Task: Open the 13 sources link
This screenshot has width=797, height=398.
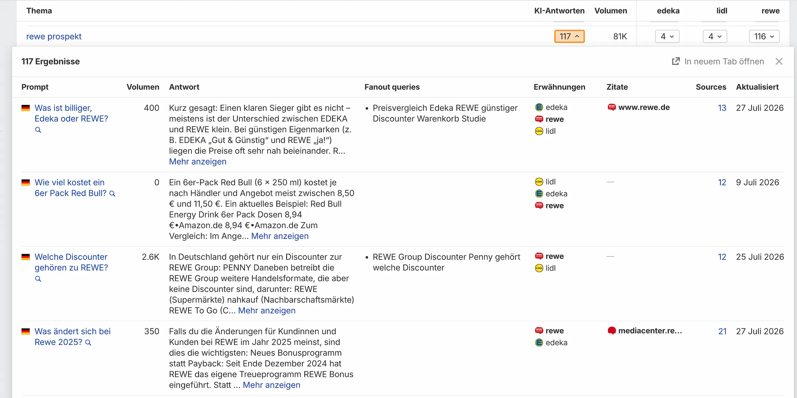Action: tap(722, 108)
